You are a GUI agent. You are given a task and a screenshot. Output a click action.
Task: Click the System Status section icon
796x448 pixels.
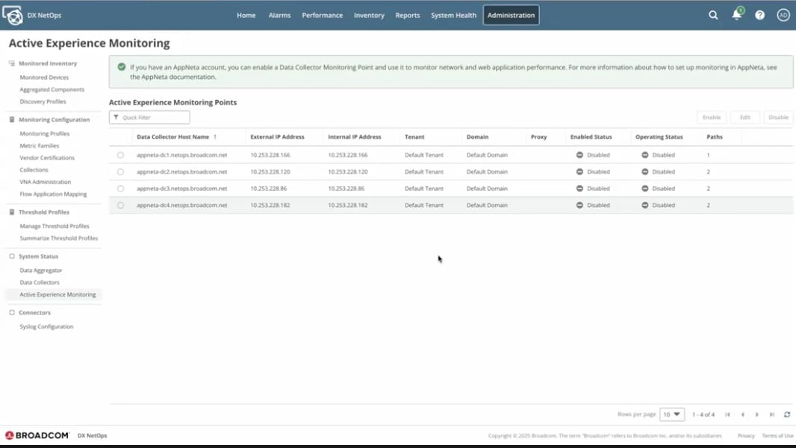point(12,256)
